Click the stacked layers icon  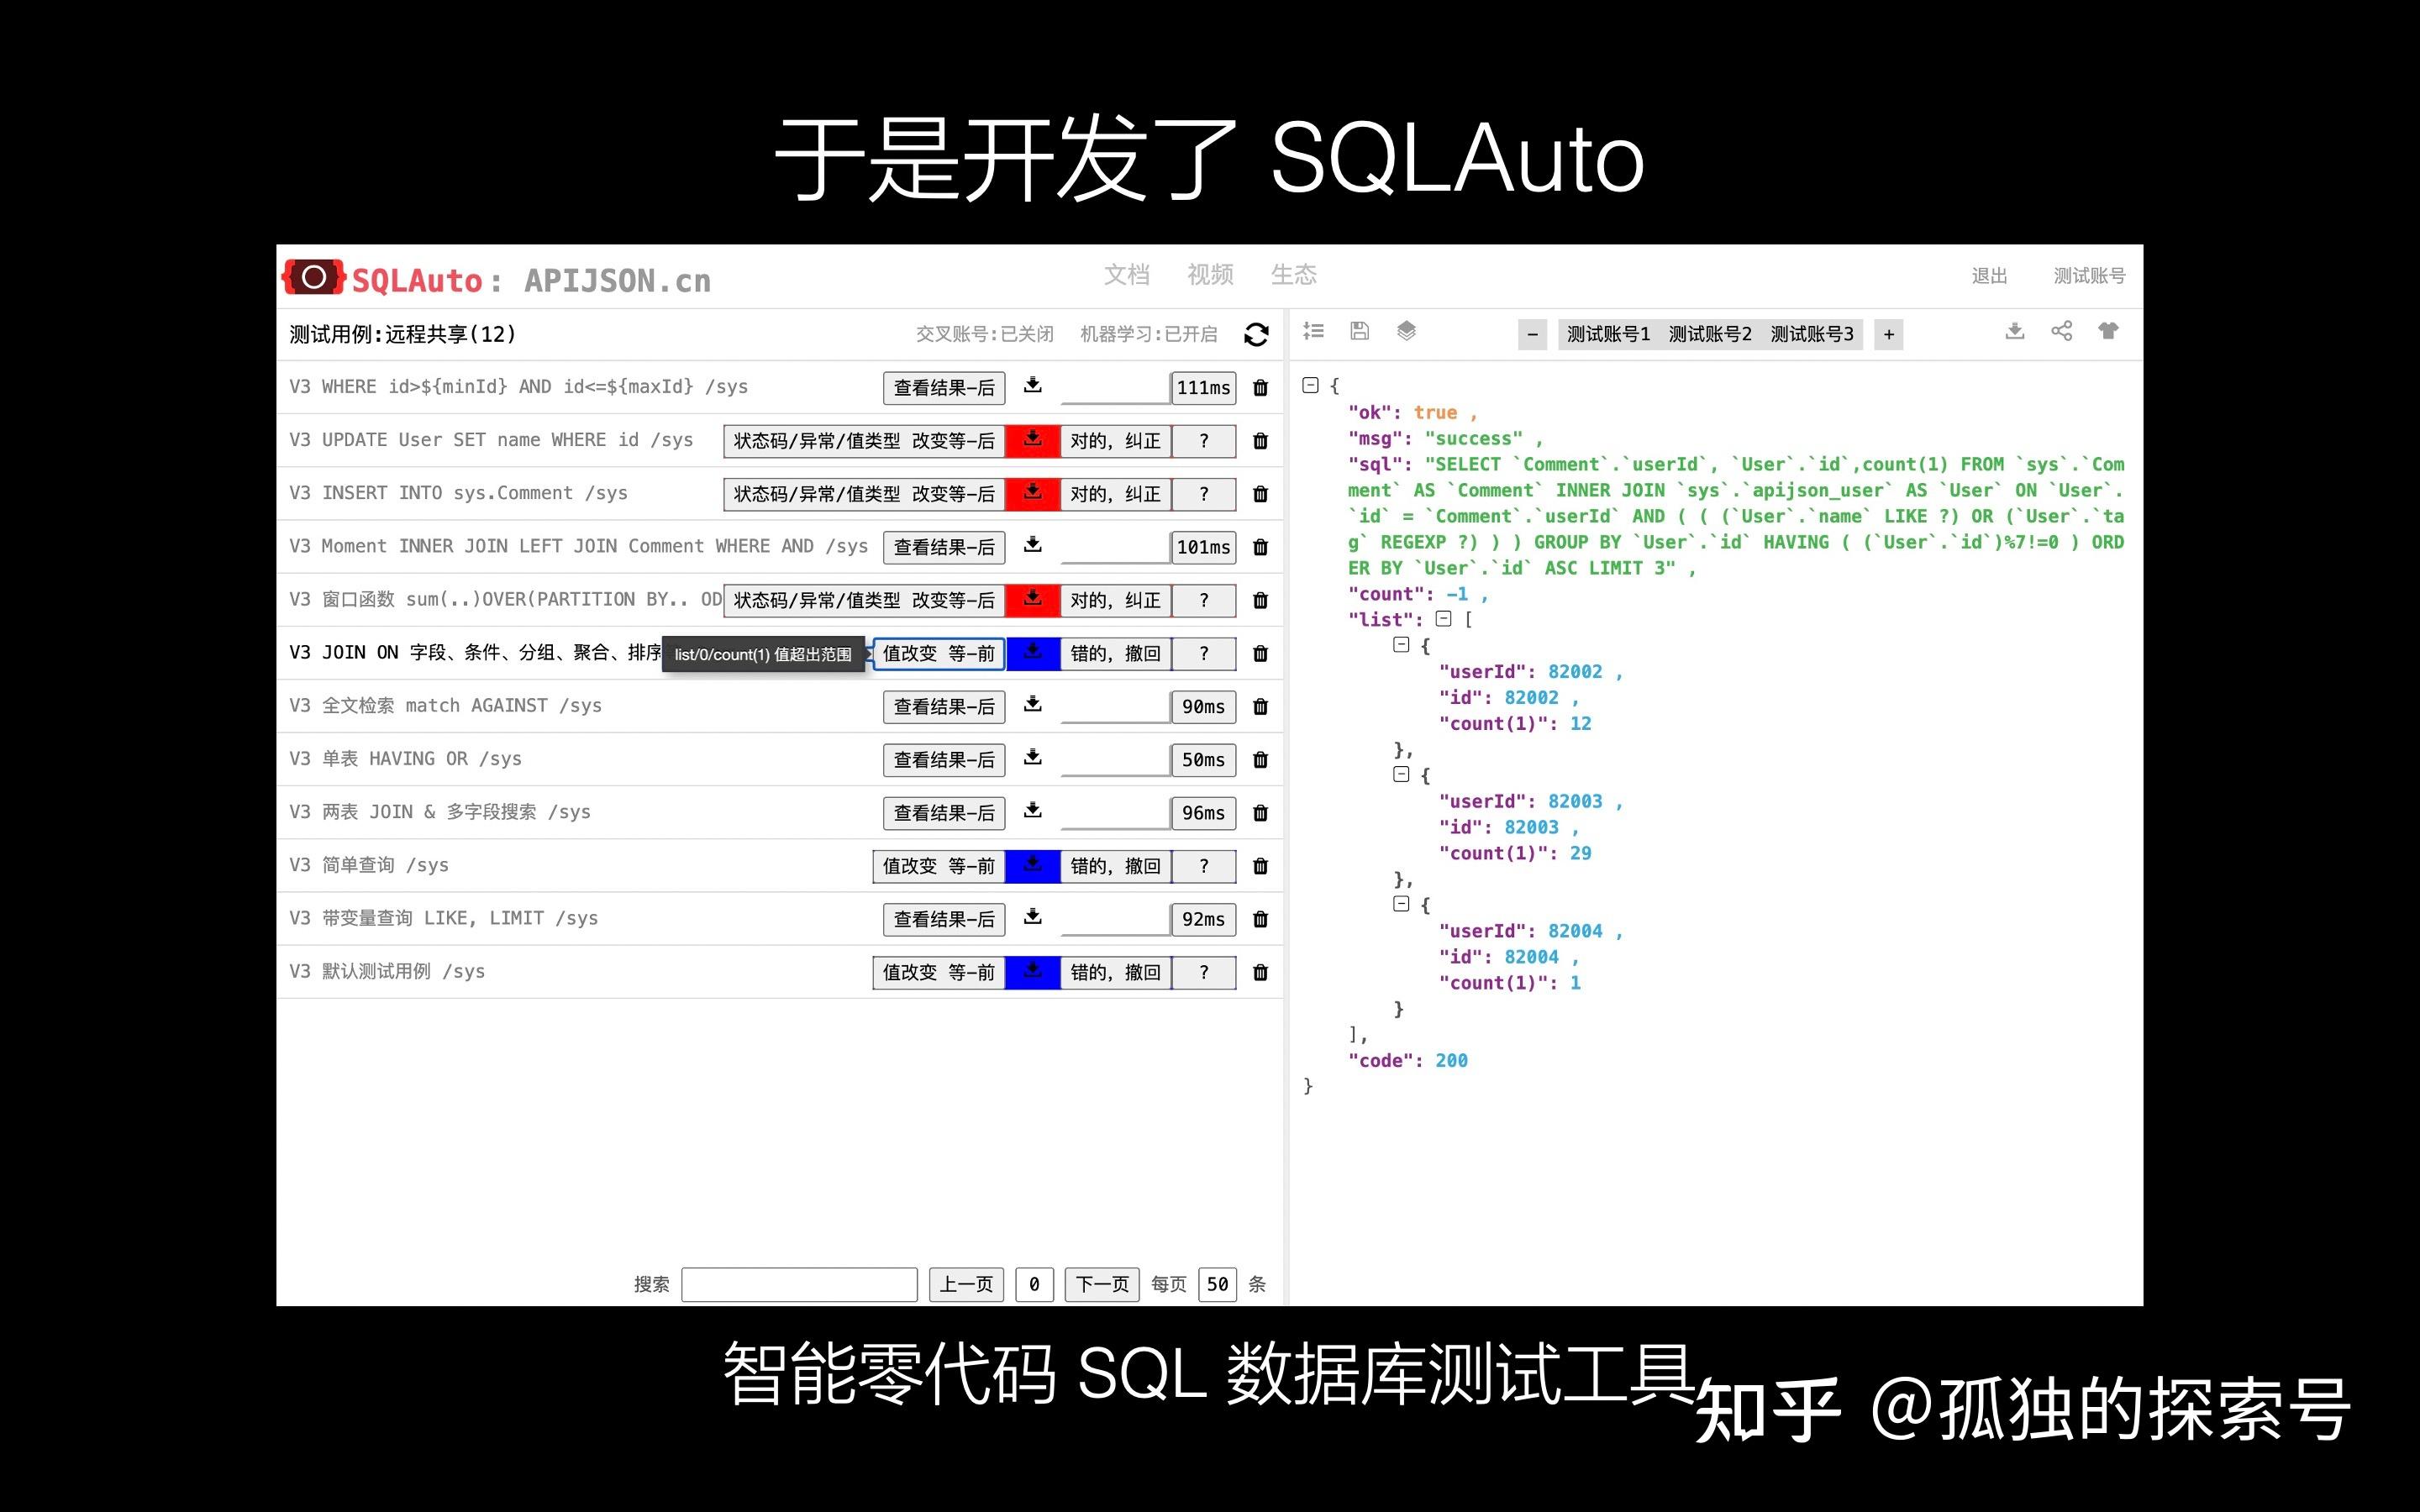coord(1406,331)
